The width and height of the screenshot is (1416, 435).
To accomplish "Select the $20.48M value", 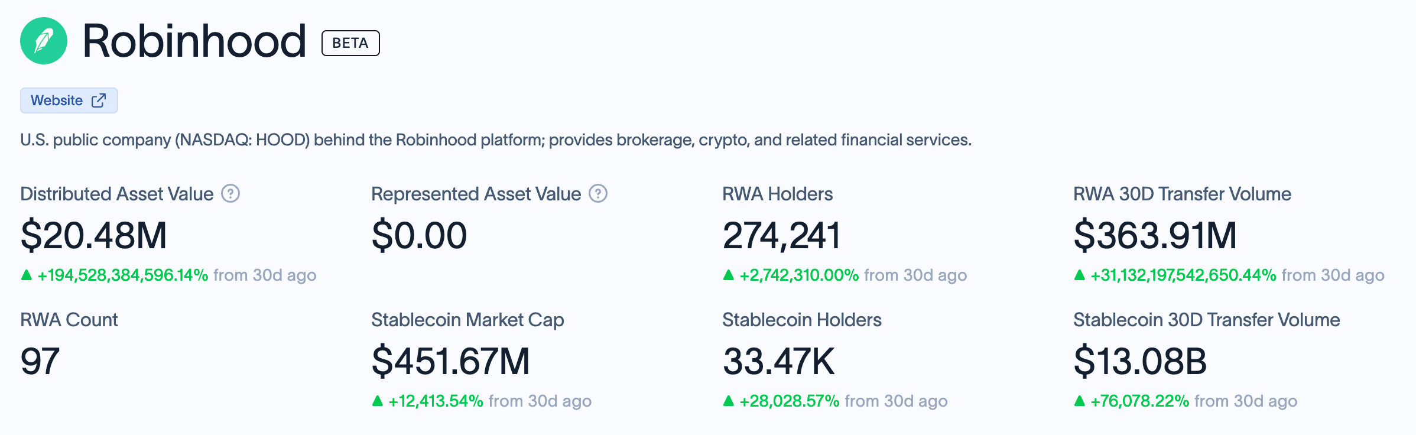I will point(94,235).
